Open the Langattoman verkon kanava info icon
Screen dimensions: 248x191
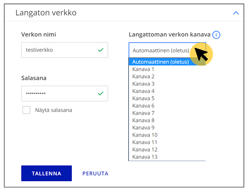coord(216,35)
